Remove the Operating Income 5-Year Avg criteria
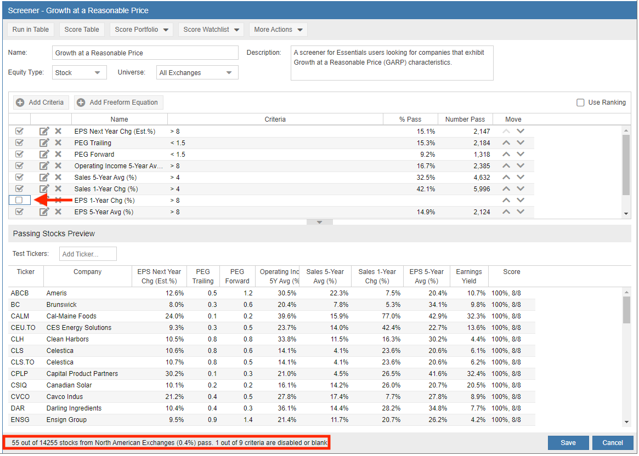The width and height of the screenshot is (639, 456). pos(58,166)
